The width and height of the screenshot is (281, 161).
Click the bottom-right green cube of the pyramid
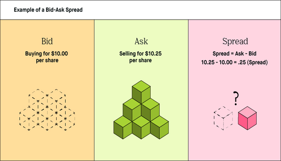point(159,127)
